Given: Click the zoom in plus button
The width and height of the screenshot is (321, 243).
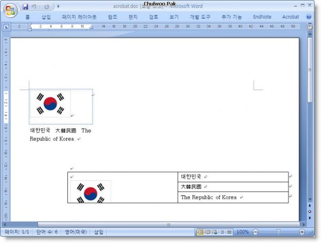Looking at the screenshot, I should pyautogui.click(x=302, y=232).
